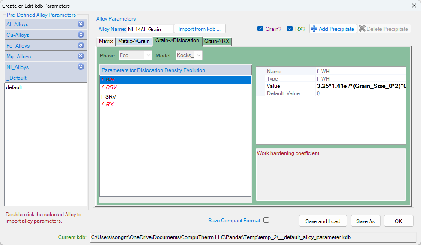421x245 pixels.
Task: Close the kdb Parameters dialog
Action: 414,6
